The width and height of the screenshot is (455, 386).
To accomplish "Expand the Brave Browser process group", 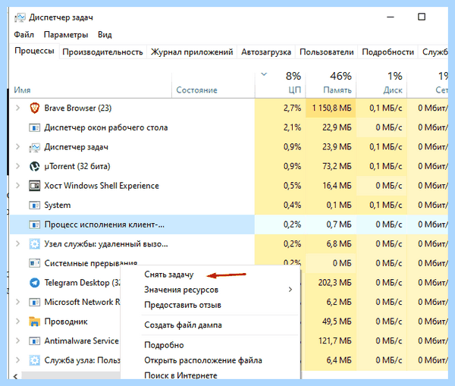I will coord(17,108).
